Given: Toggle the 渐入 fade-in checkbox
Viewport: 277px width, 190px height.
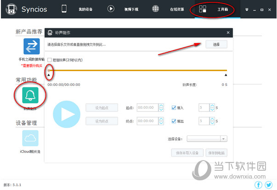Looking at the screenshot, I should click(174, 107).
